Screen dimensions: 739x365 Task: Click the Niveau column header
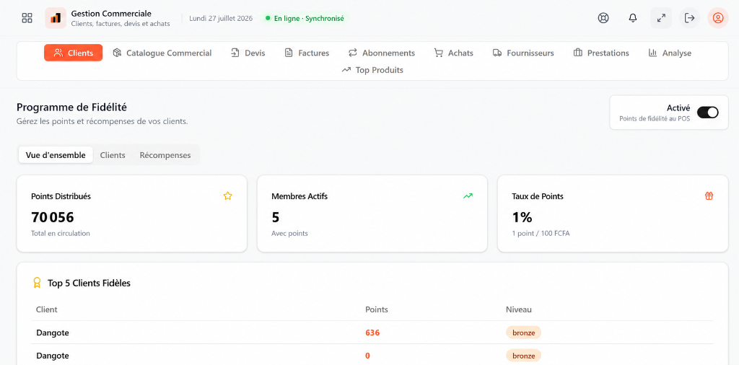coord(519,309)
